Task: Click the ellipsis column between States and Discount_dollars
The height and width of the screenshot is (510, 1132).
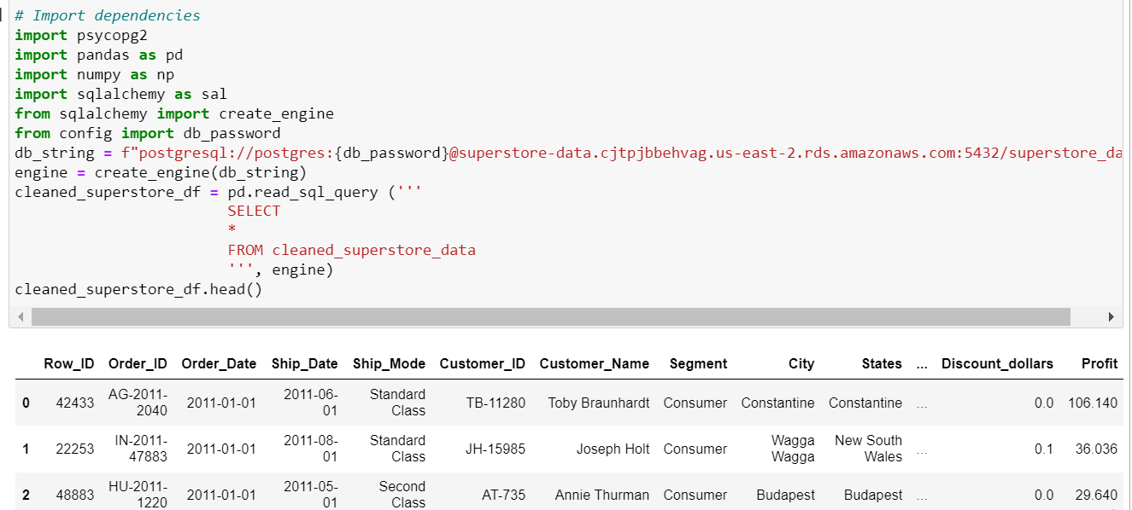Action: (x=920, y=363)
